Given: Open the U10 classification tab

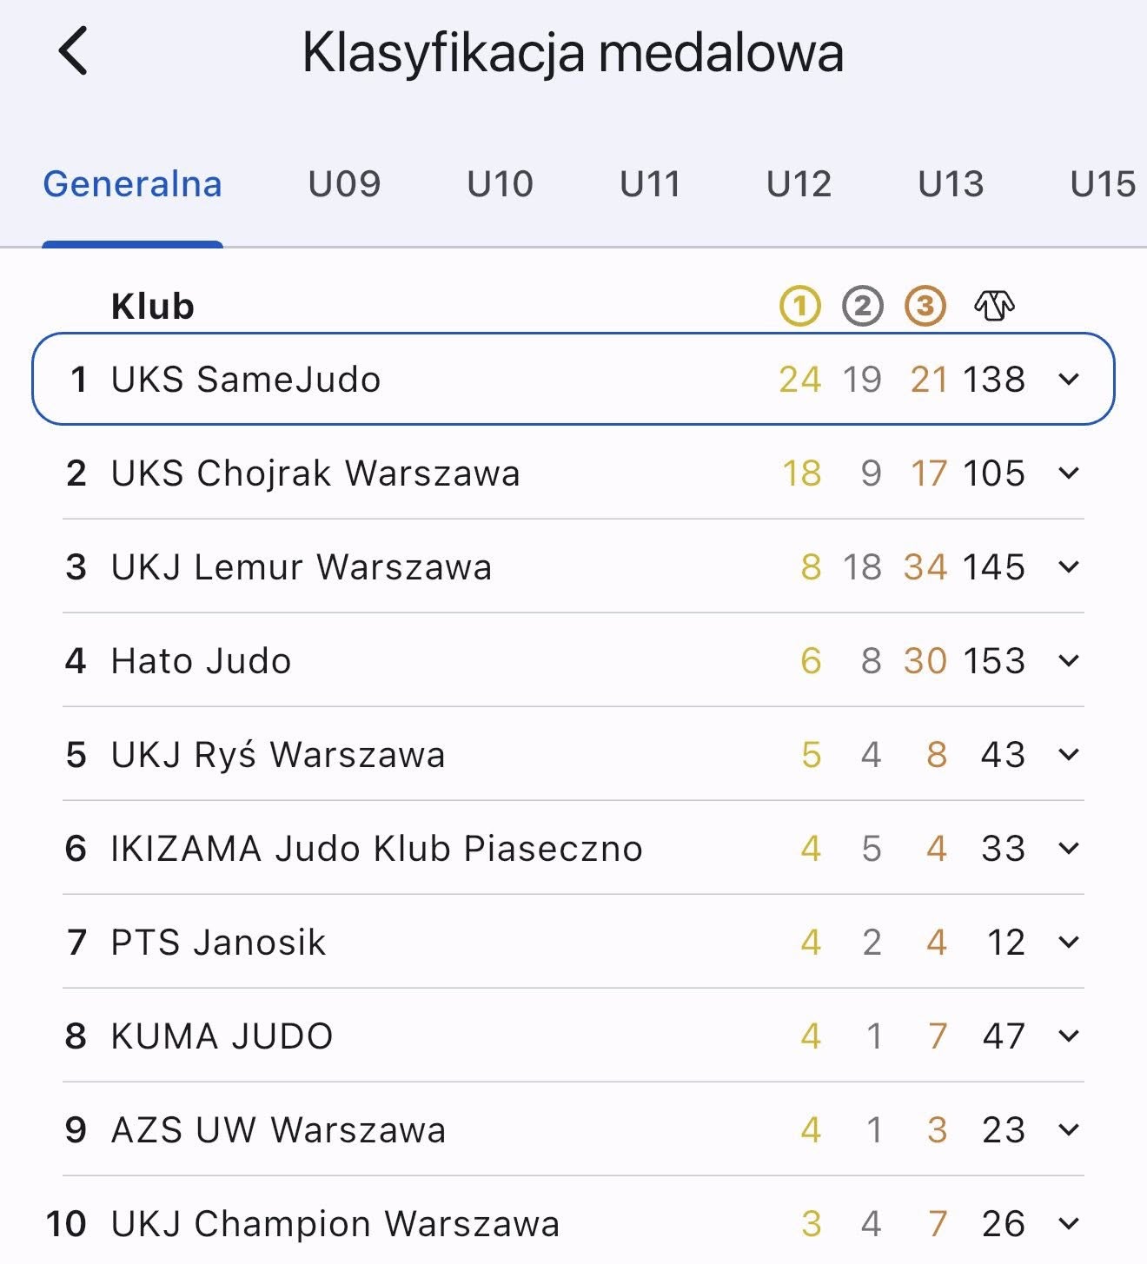Looking at the screenshot, I should point(500,184).
